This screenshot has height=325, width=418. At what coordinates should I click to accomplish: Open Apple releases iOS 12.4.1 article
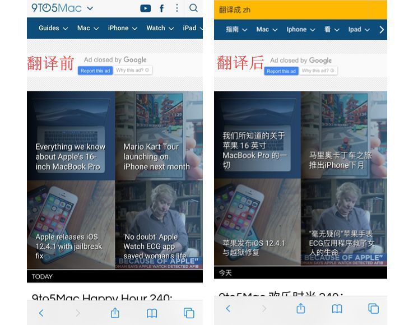(x=71, y=225)
